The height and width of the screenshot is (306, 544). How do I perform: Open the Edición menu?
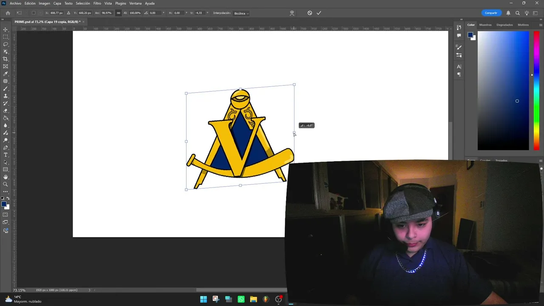(x=30, y=3)
